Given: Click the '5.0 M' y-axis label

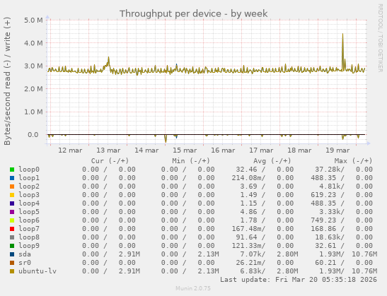Looking at the screenshot, I should point(33,20).
